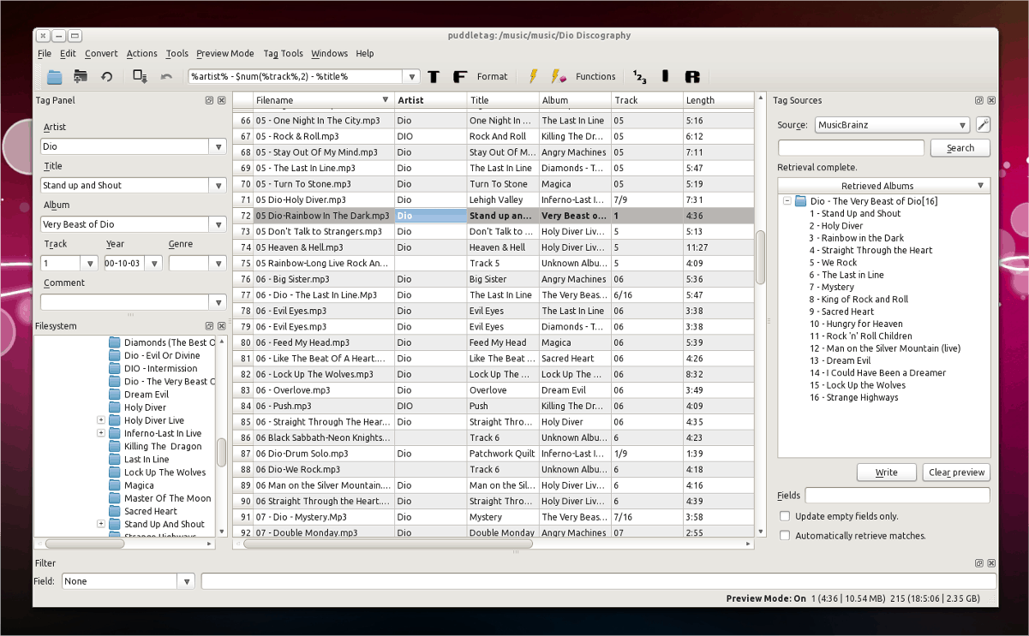This screenshot has height=636, width=1029.
Task: Click the autonumbering 123 icon
Action: click(639, 77)
